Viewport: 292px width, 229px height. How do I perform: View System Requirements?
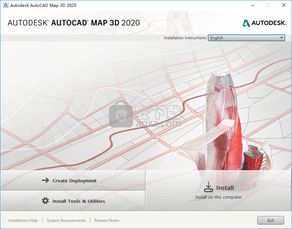(66, 220)
